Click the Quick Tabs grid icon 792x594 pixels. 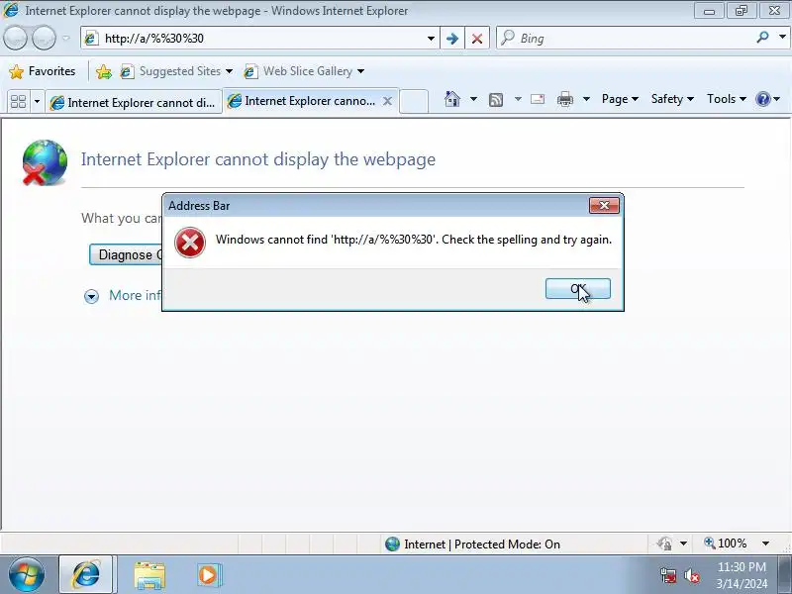(x=18, y=102)
